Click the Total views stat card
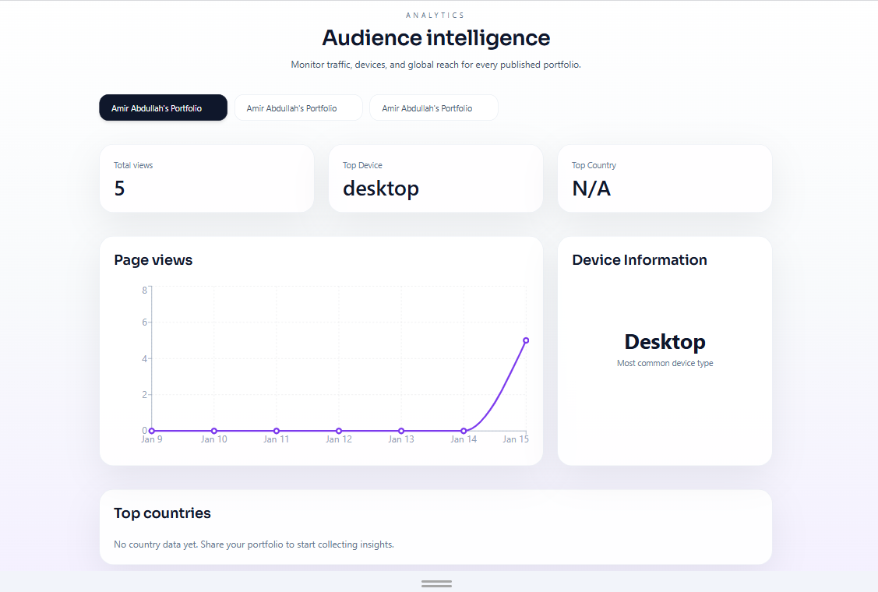878x592 pixels. (x=206, y=178)
